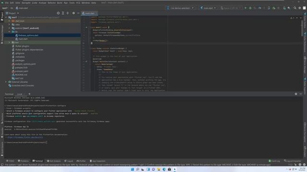Open the device selector dropdown
This screenshot has width=307, height=172.
pyautogui.click(x=180, y=8)
